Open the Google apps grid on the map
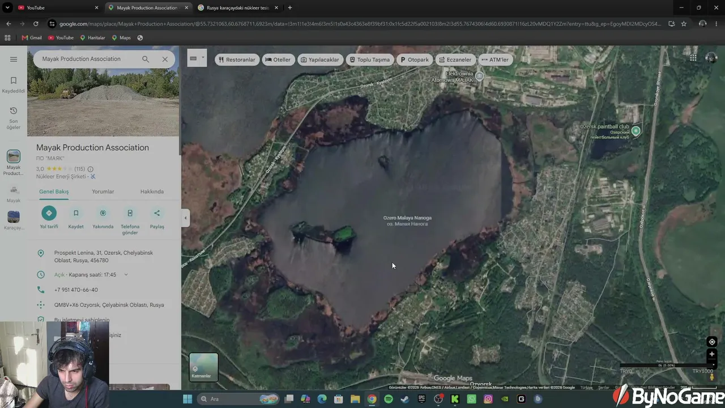Screen dimensions: 725x408 (693, 58)
